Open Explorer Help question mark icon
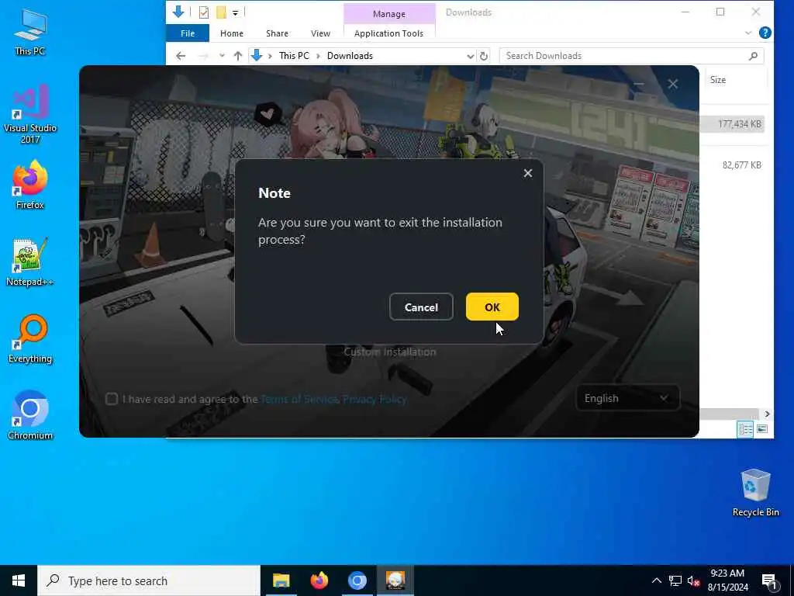 click(x=765, y=33)
